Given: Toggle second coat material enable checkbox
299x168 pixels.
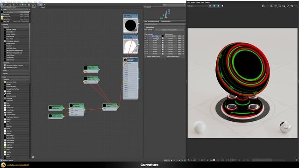Looking at the screenshot, I should [x=147, y=38].
